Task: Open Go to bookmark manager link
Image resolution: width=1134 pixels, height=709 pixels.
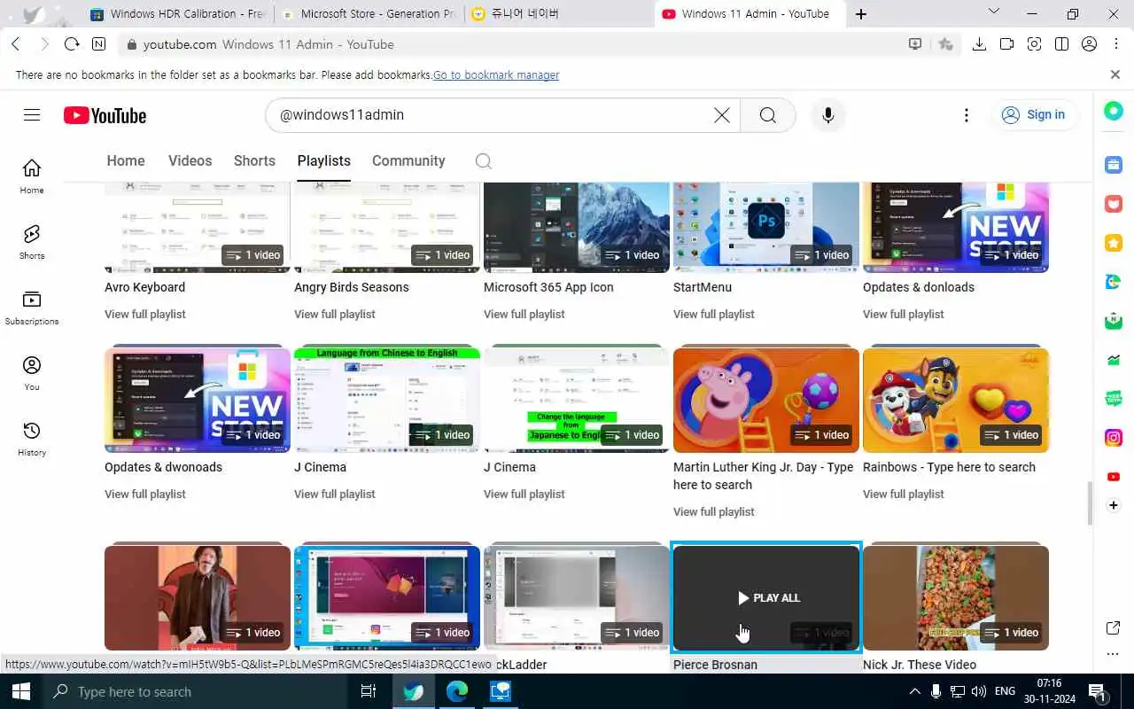Action: click(496, 75)
